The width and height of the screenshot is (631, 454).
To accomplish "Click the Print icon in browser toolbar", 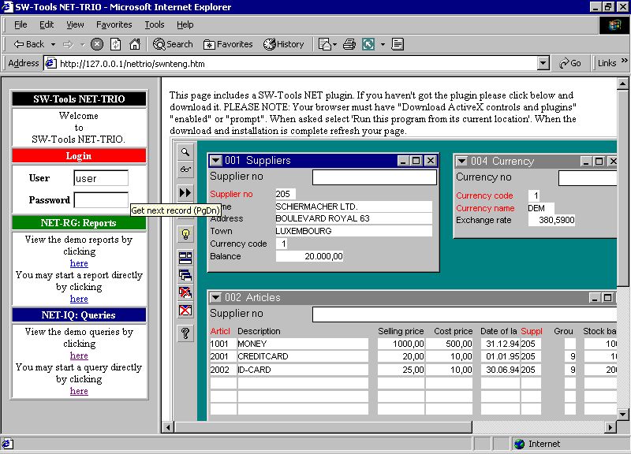I will tap(349, 44).
